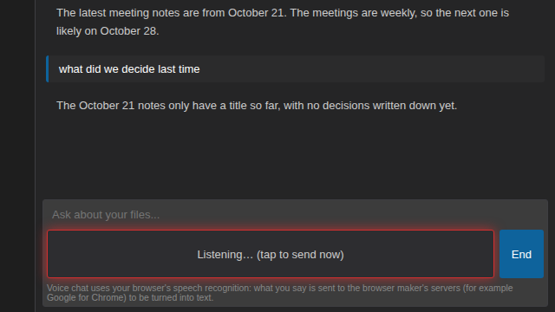Viewport: 555px width, 312px height.
Task: Click the composer panel background beside the placeholder
Action: tap(354, 215)
